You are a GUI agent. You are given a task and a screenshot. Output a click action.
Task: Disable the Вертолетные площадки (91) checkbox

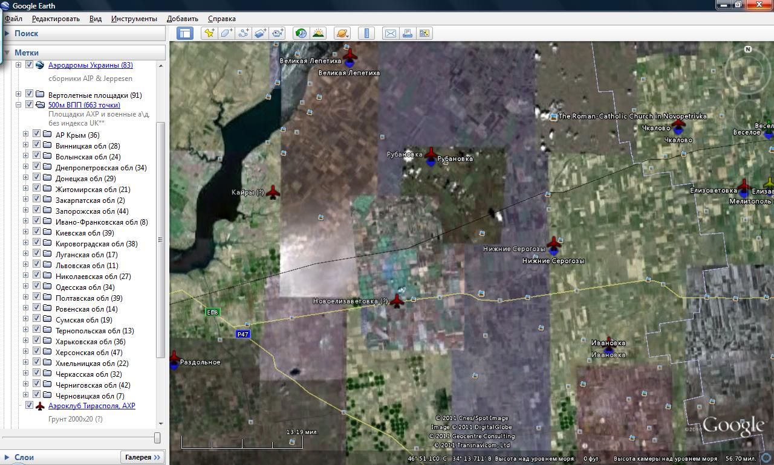[29, 94]
